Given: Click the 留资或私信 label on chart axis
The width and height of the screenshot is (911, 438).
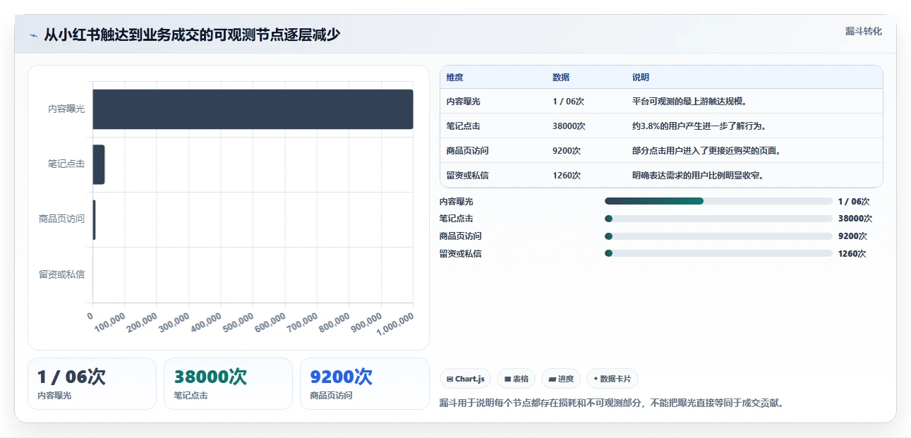Looking at the screenshot, I should coord(61,274).
